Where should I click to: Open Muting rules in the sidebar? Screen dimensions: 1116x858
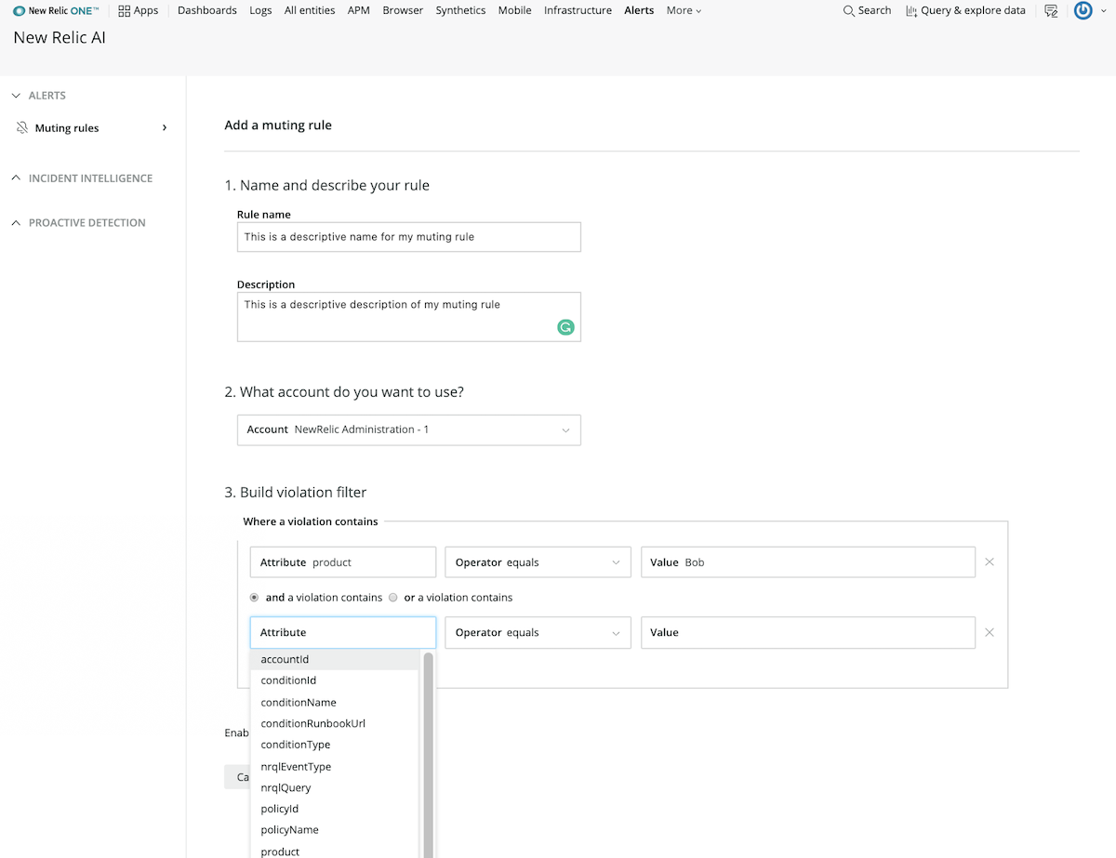[x=92, y=128]
